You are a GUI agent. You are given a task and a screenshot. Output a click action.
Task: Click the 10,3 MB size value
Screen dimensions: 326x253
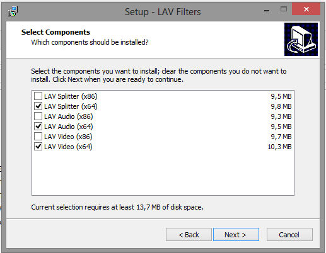coord(279,147)
